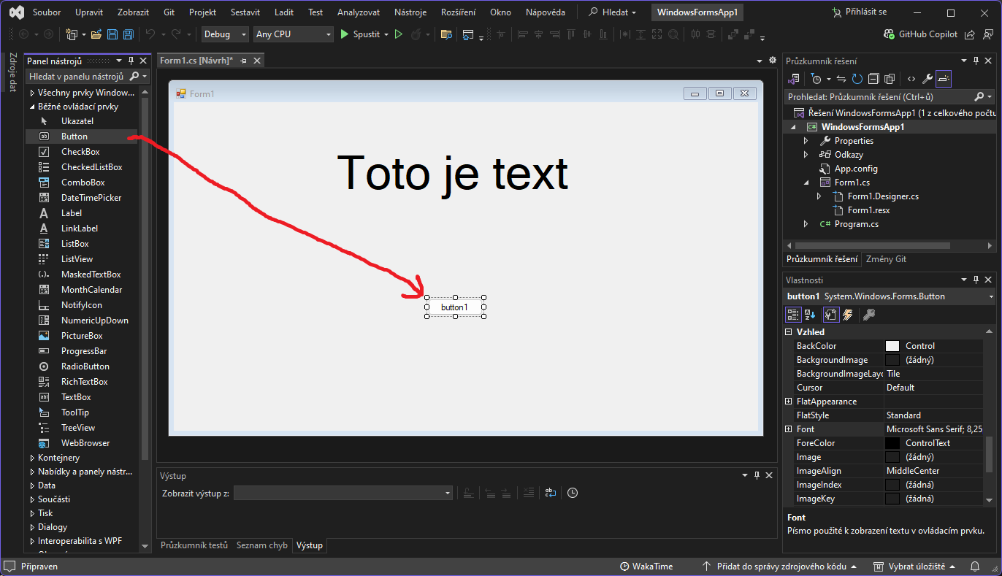Show the Events lightning bolt in Properties
Image resolution: width=1002 pixels, height=576 pixels.
[x=848, y=315]
